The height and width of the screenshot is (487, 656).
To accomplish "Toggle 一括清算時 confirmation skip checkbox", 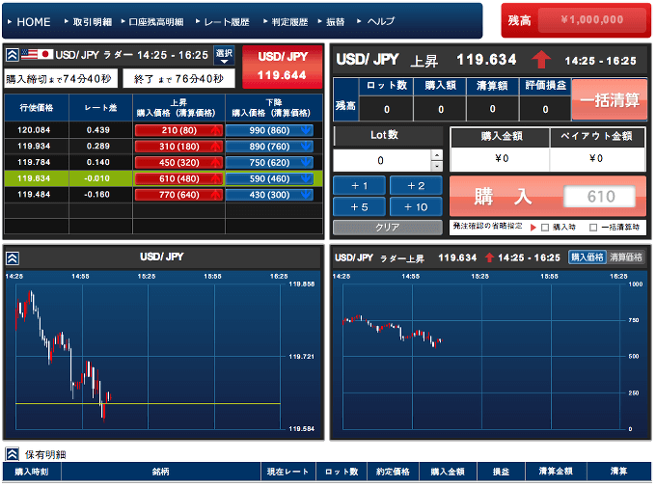I will [x=593, y=228].
